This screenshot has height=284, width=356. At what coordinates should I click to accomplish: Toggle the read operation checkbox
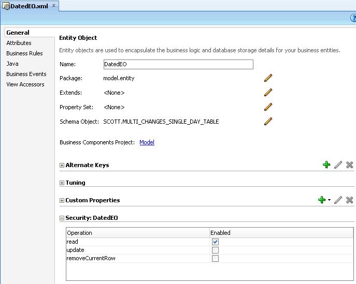[215, 242]
